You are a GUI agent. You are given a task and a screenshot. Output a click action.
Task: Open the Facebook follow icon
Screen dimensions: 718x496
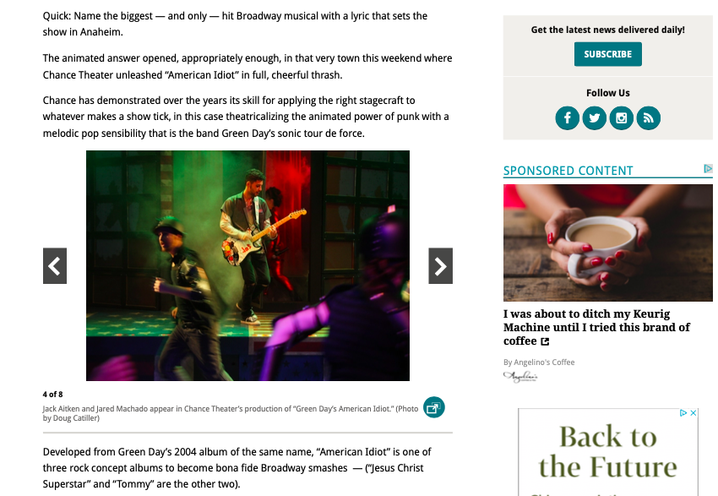pyautogui.click(x=567, y=118)
